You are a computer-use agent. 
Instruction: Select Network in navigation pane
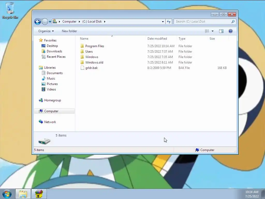click(x=50, y=122)
